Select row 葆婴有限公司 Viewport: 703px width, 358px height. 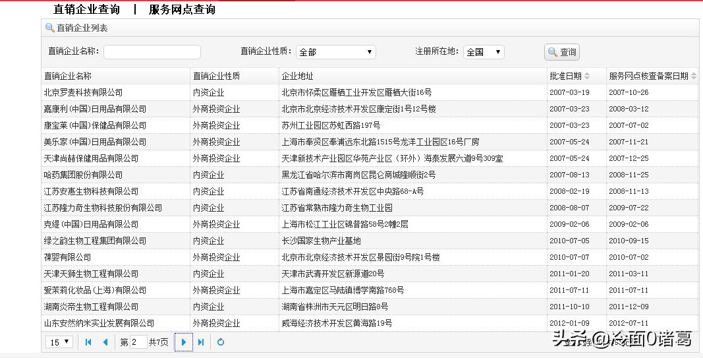pos(370,258)
